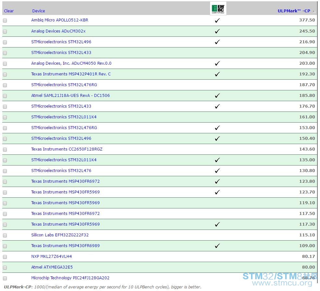Check the box for MSP430FR6989
Screen dimensions: 320x291
(5, 246)
